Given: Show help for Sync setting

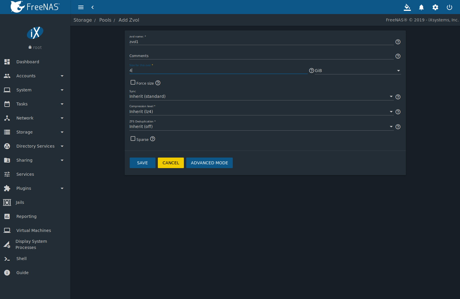Looking at the screenshot, I should (398, 97).
